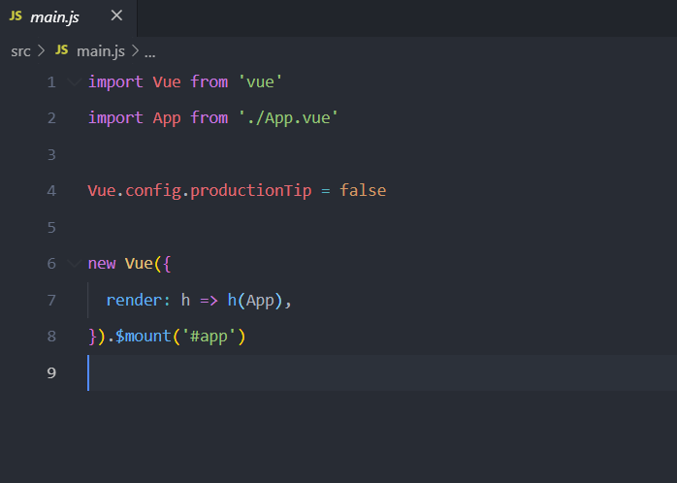Viewport: 677px width, 483px height.
Task: Fold the new Vue block at line 6
Action: click(x=75, y=264)
